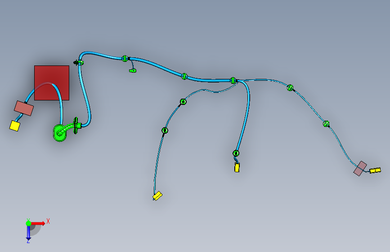Viewport: 390px width, 252px height.
Task: Select the green corrugated tube between grommet and flange
Action: (67, 129)
